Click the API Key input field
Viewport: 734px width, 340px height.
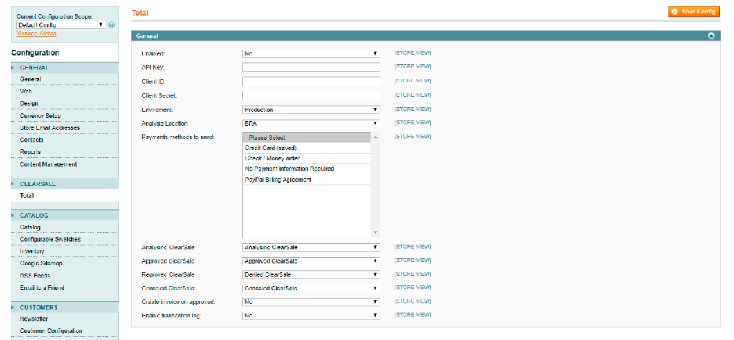310,67
